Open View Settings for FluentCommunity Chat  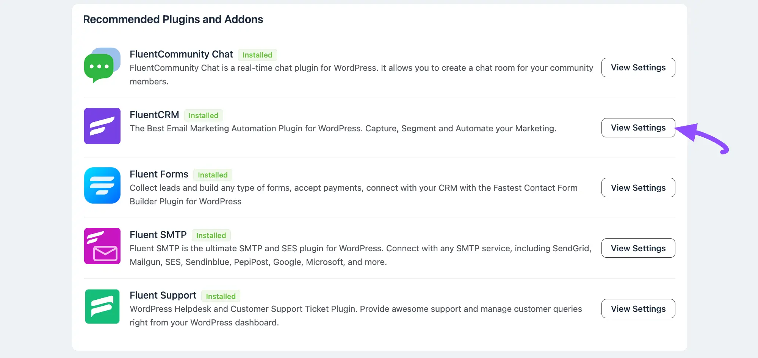coord(638,67)
